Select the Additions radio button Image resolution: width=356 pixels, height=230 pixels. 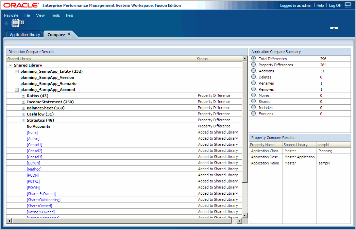point(253,71)
